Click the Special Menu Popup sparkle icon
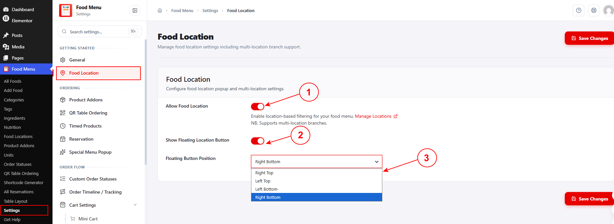614x224 pixels. point(63,152)
